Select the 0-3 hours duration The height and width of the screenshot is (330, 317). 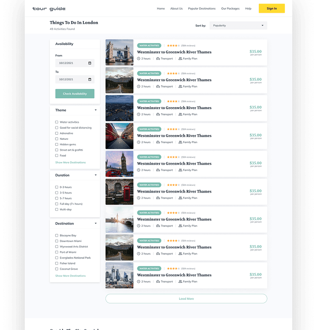point(57,187)
